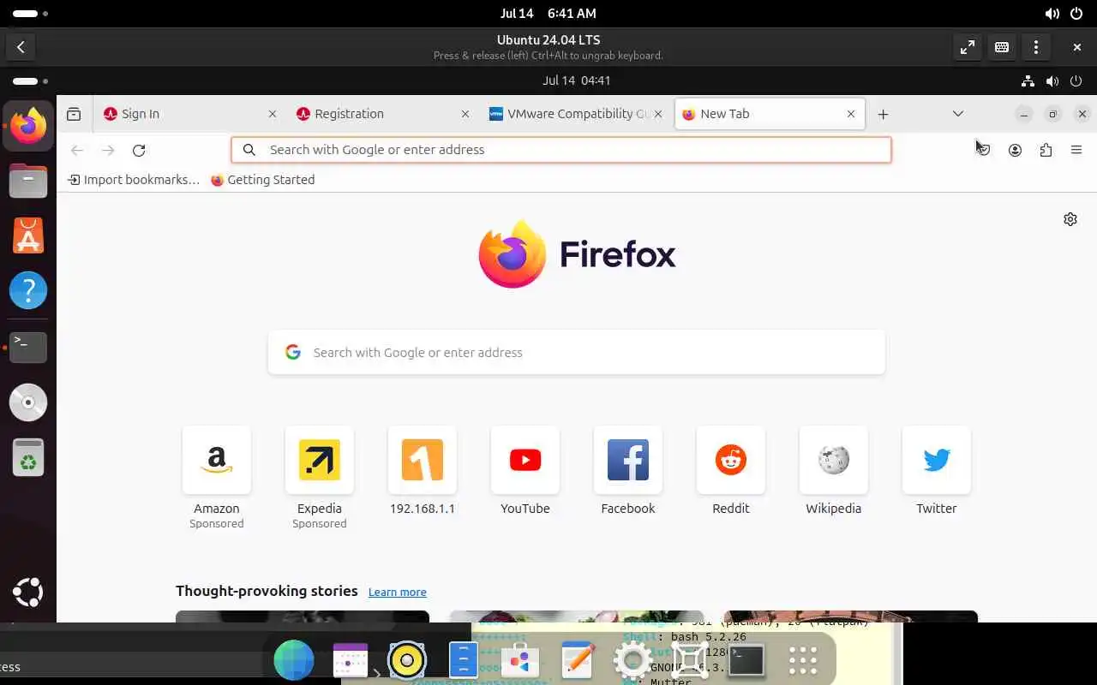Open the Software store bag icon in dock
Screen dimensions: 1097x685
click(x=520, y=660)
